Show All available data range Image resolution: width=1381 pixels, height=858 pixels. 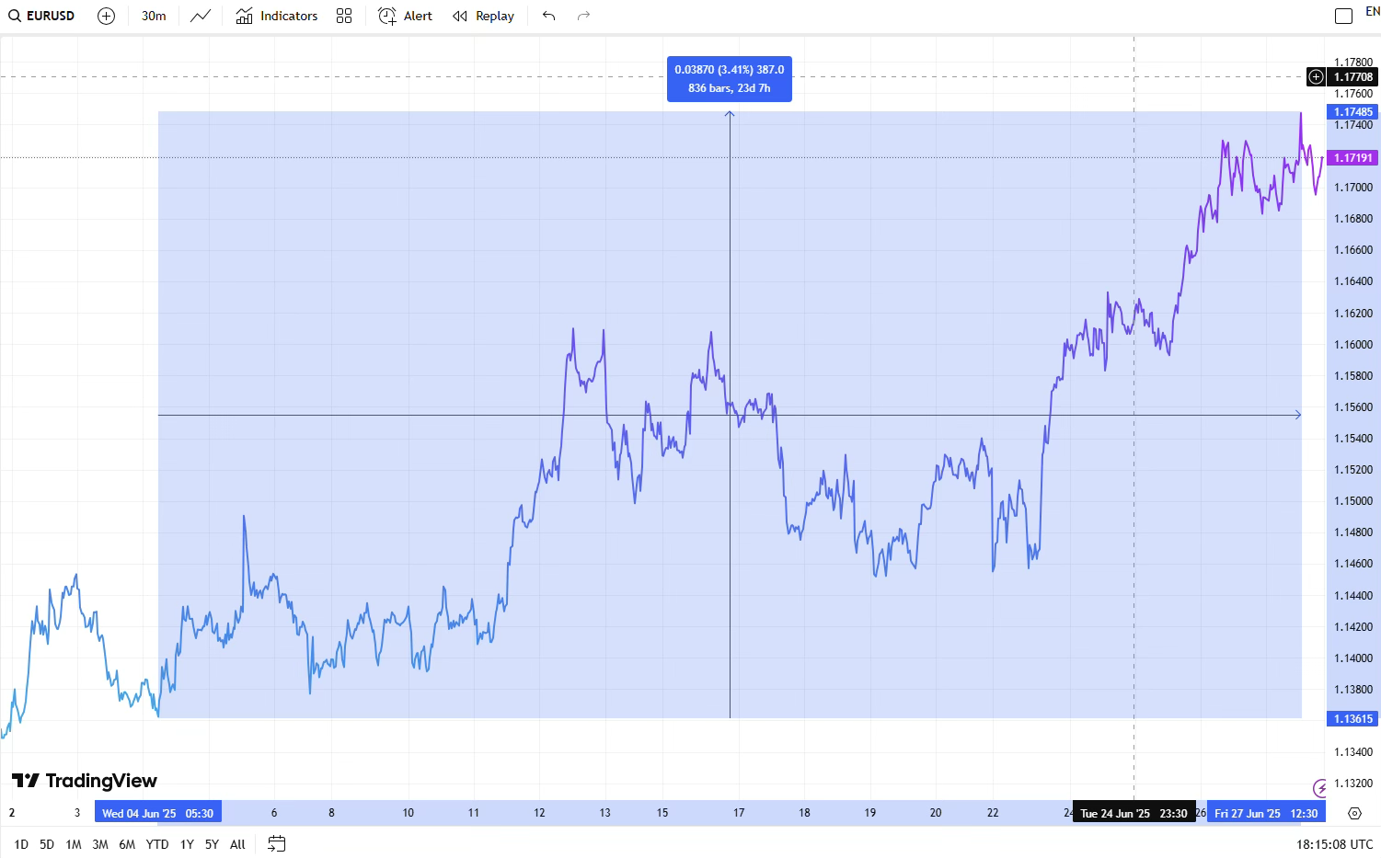pos(237,844)
